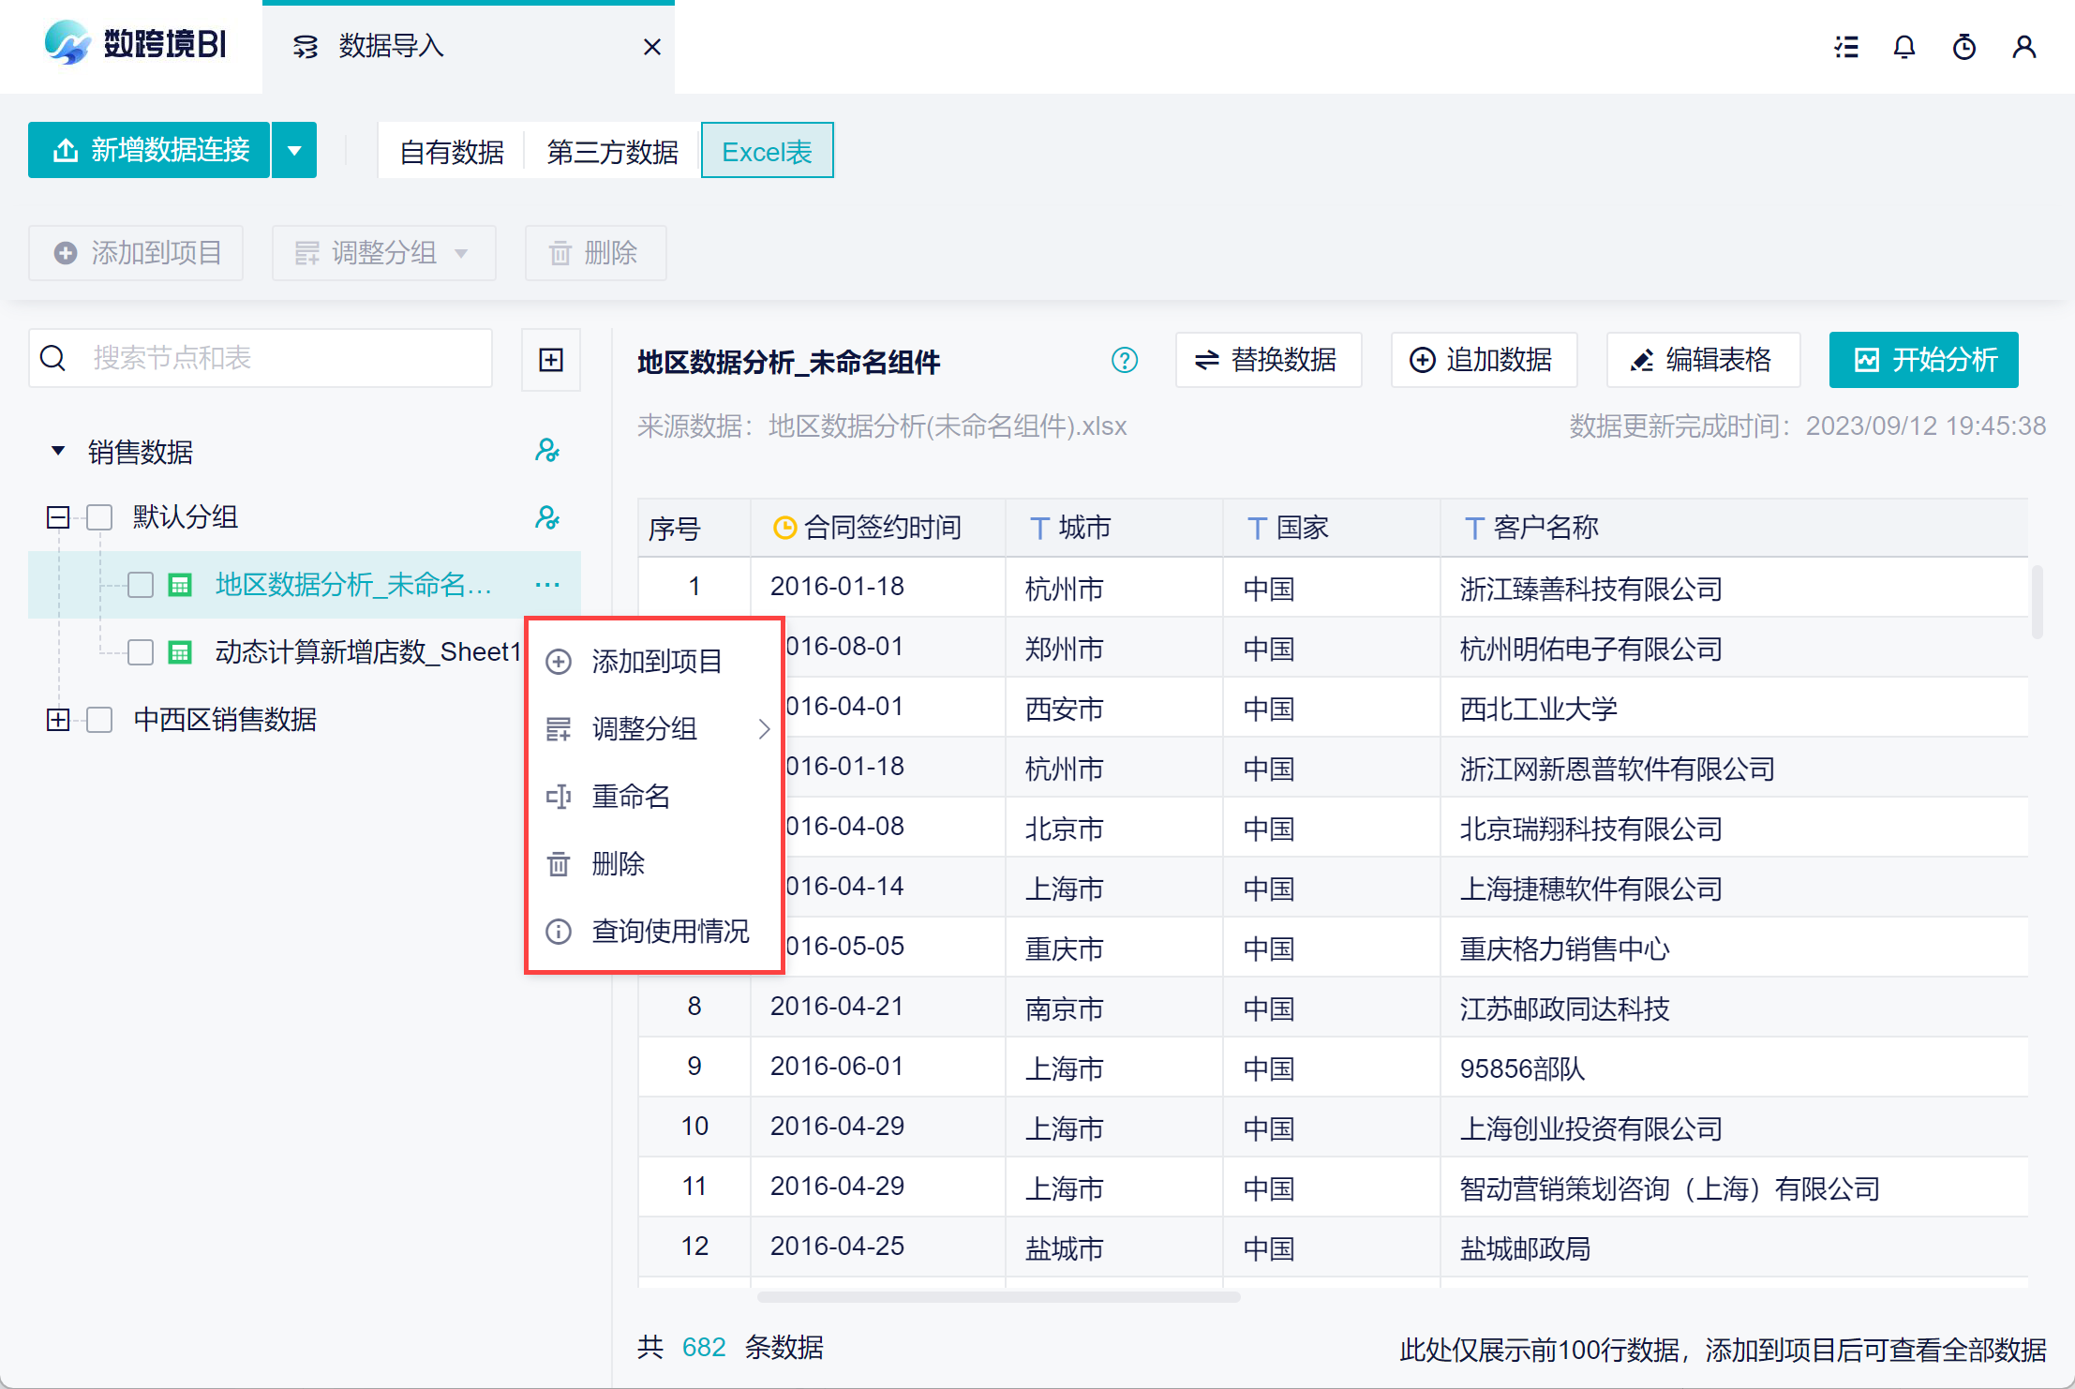Image resolution: width=2075 pixels, height=1389 pixels.
Task: Open dropdown arrow next to 新增数据连接
Action: (x=294, y=150)
